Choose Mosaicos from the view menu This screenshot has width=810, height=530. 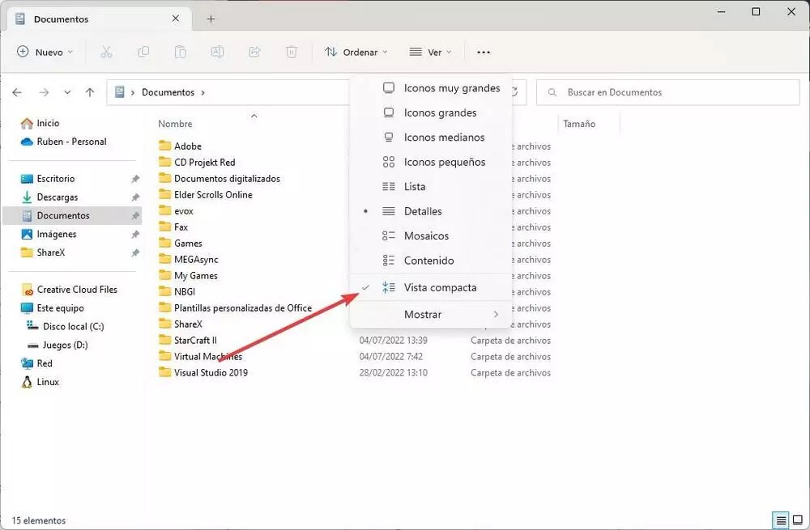coord(426,236)
